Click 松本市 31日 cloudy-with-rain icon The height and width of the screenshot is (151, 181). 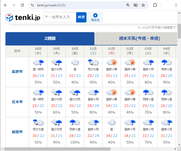pyautogui.click(x=93, y=92)
